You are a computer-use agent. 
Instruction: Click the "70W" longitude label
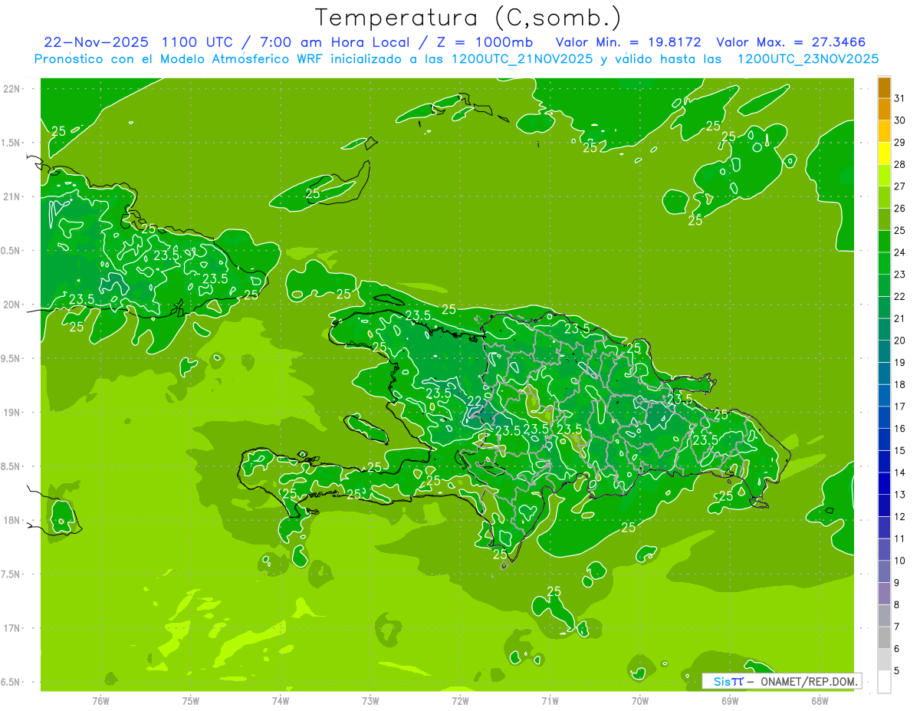pos(640,700)
